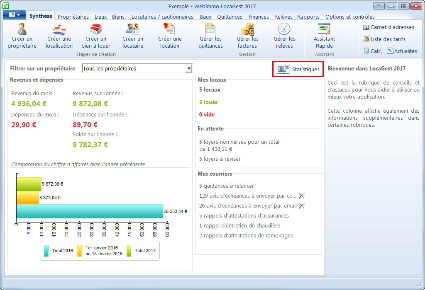425x290 pixels.
Task: Open the Biens tab
Action: pyautogui.click(x=118, y=17)
